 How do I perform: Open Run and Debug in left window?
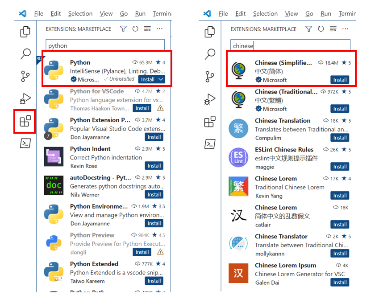[x=25, y=98]
